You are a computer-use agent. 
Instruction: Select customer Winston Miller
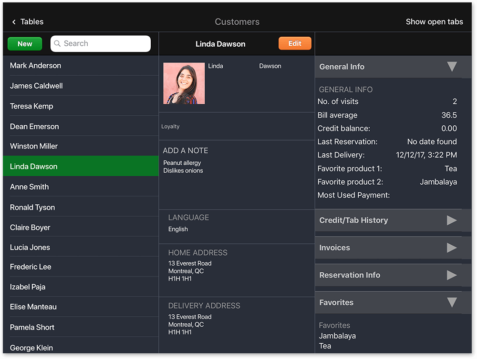click(x=34, y=146)
